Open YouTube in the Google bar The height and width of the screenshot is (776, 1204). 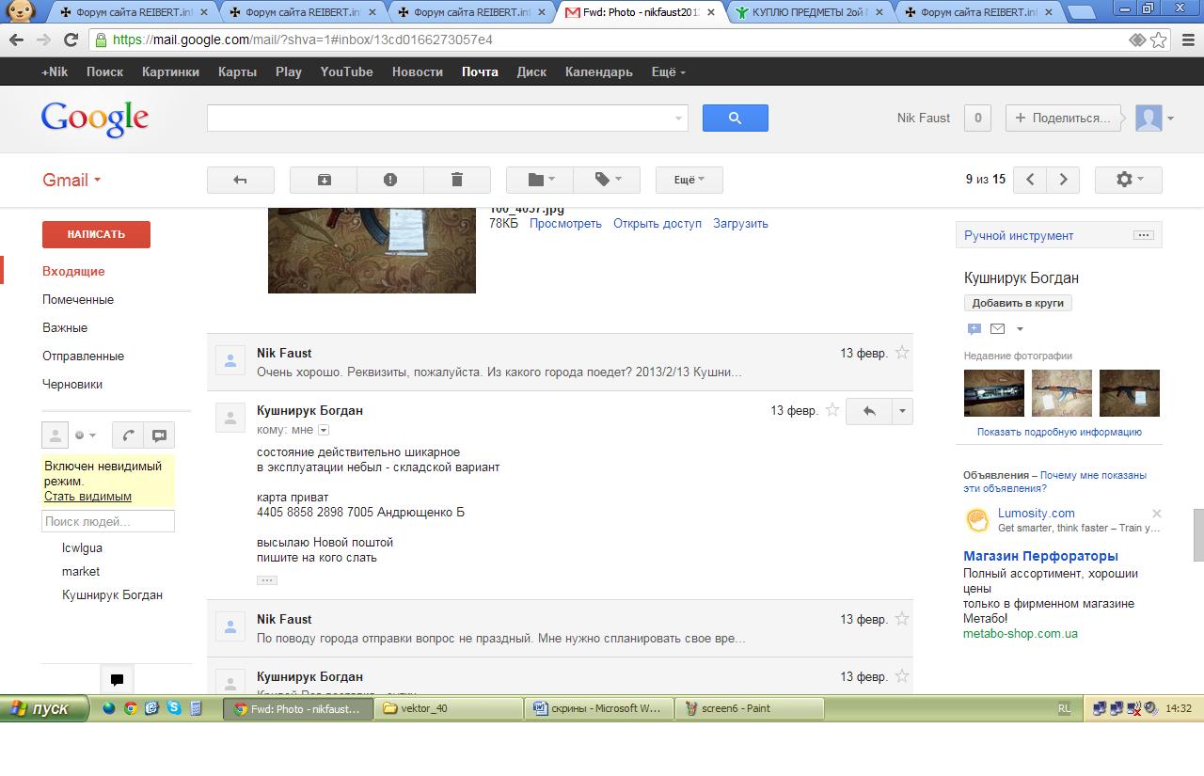tap(346, 71)
